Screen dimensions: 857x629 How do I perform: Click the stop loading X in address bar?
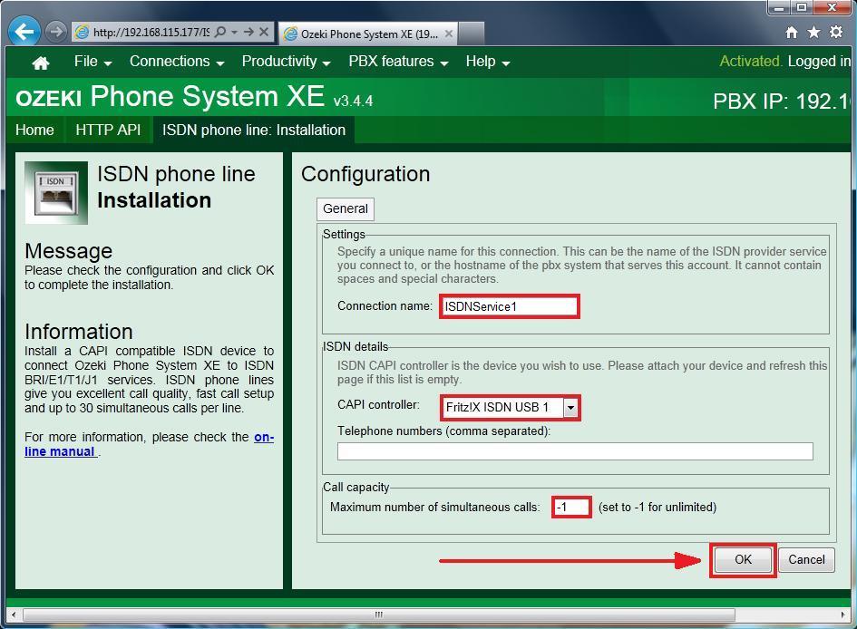coord(263,33)
